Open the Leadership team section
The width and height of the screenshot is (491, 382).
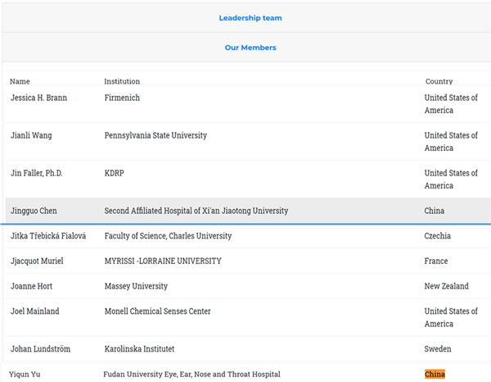pyautogui.click(x=250, y=17)
